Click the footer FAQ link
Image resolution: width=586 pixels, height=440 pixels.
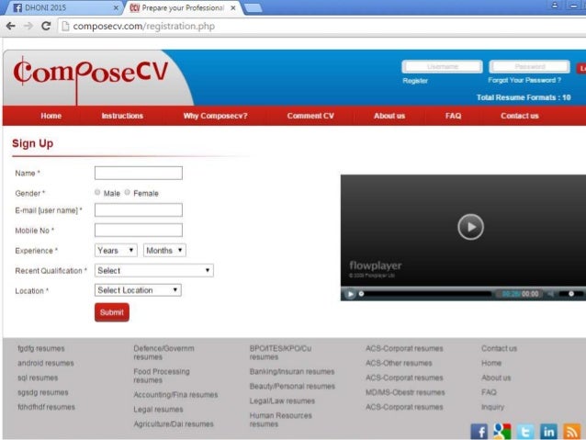pyautogui.click(x=489, y=392)
